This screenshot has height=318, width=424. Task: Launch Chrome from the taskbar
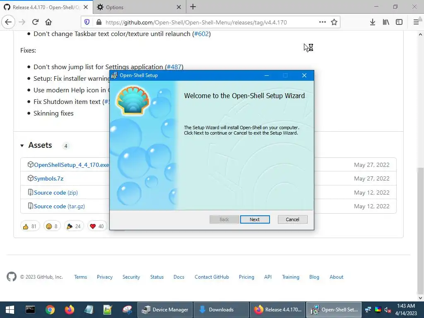click(x=50, y=310)
